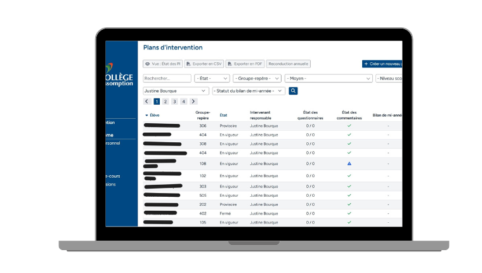Open the Justine Bourque intervenant dropdown
This screenshot has height=273, width=482.
click(x=176, y=91)
